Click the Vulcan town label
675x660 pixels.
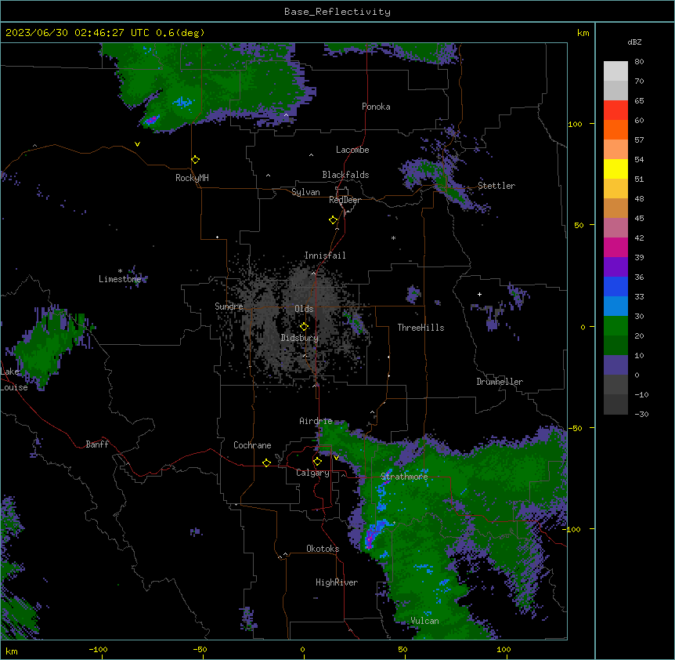[424, 621]
